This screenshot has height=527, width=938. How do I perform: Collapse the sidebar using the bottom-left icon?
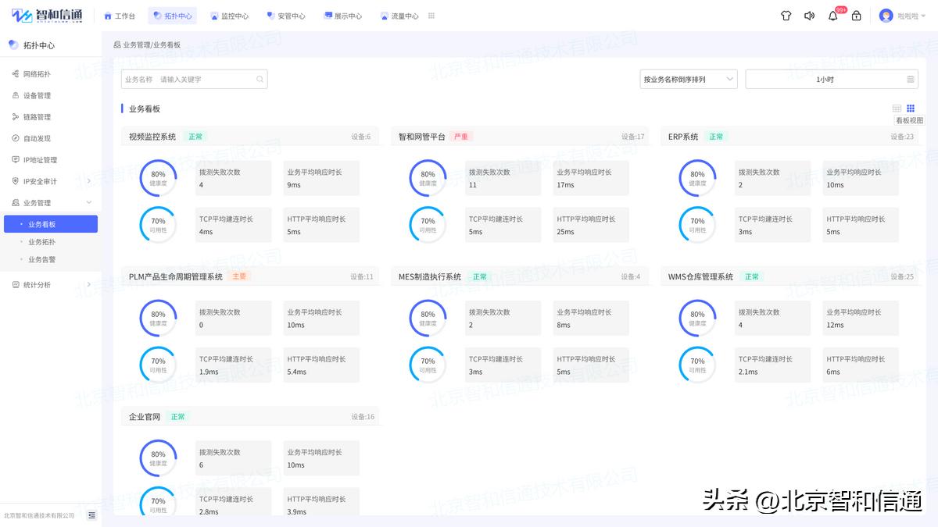click(x=91, y=515)
